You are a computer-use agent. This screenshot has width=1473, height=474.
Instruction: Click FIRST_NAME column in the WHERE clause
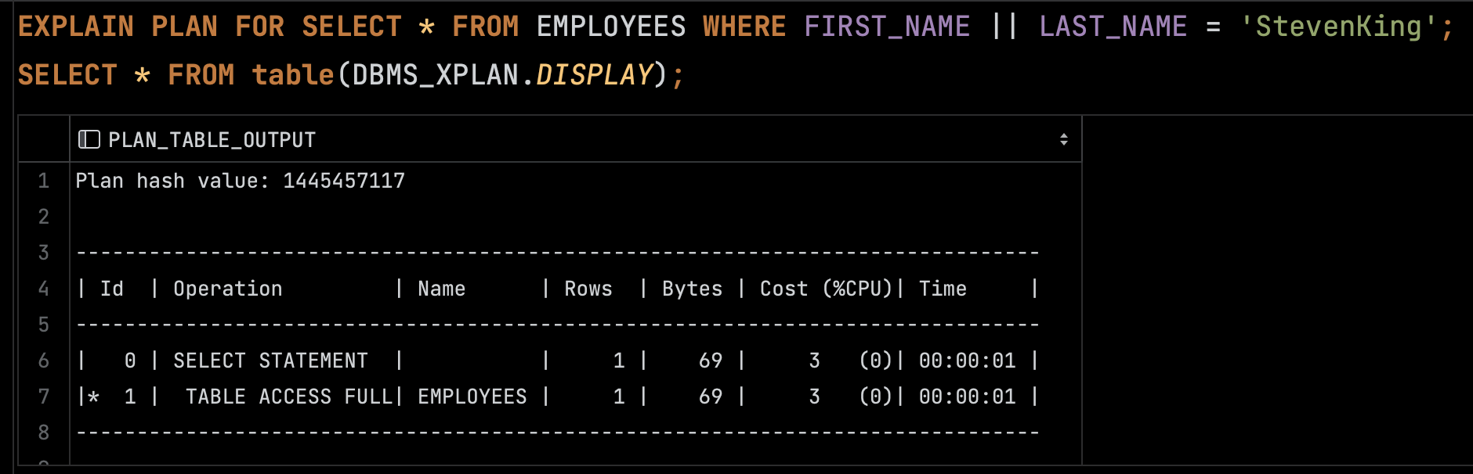coord(887,27)
